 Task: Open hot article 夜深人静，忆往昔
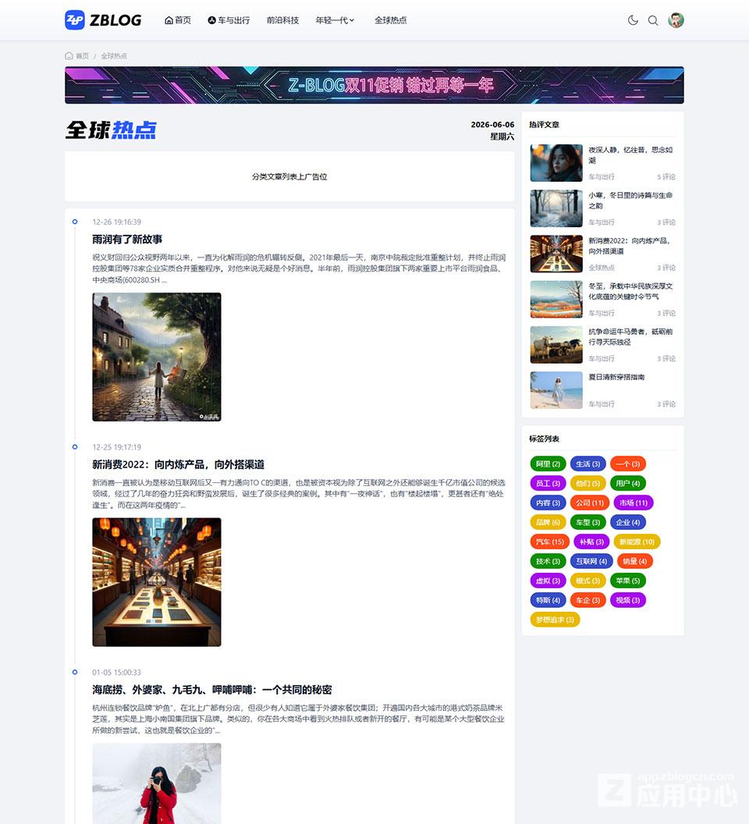(x=630, y=155)
